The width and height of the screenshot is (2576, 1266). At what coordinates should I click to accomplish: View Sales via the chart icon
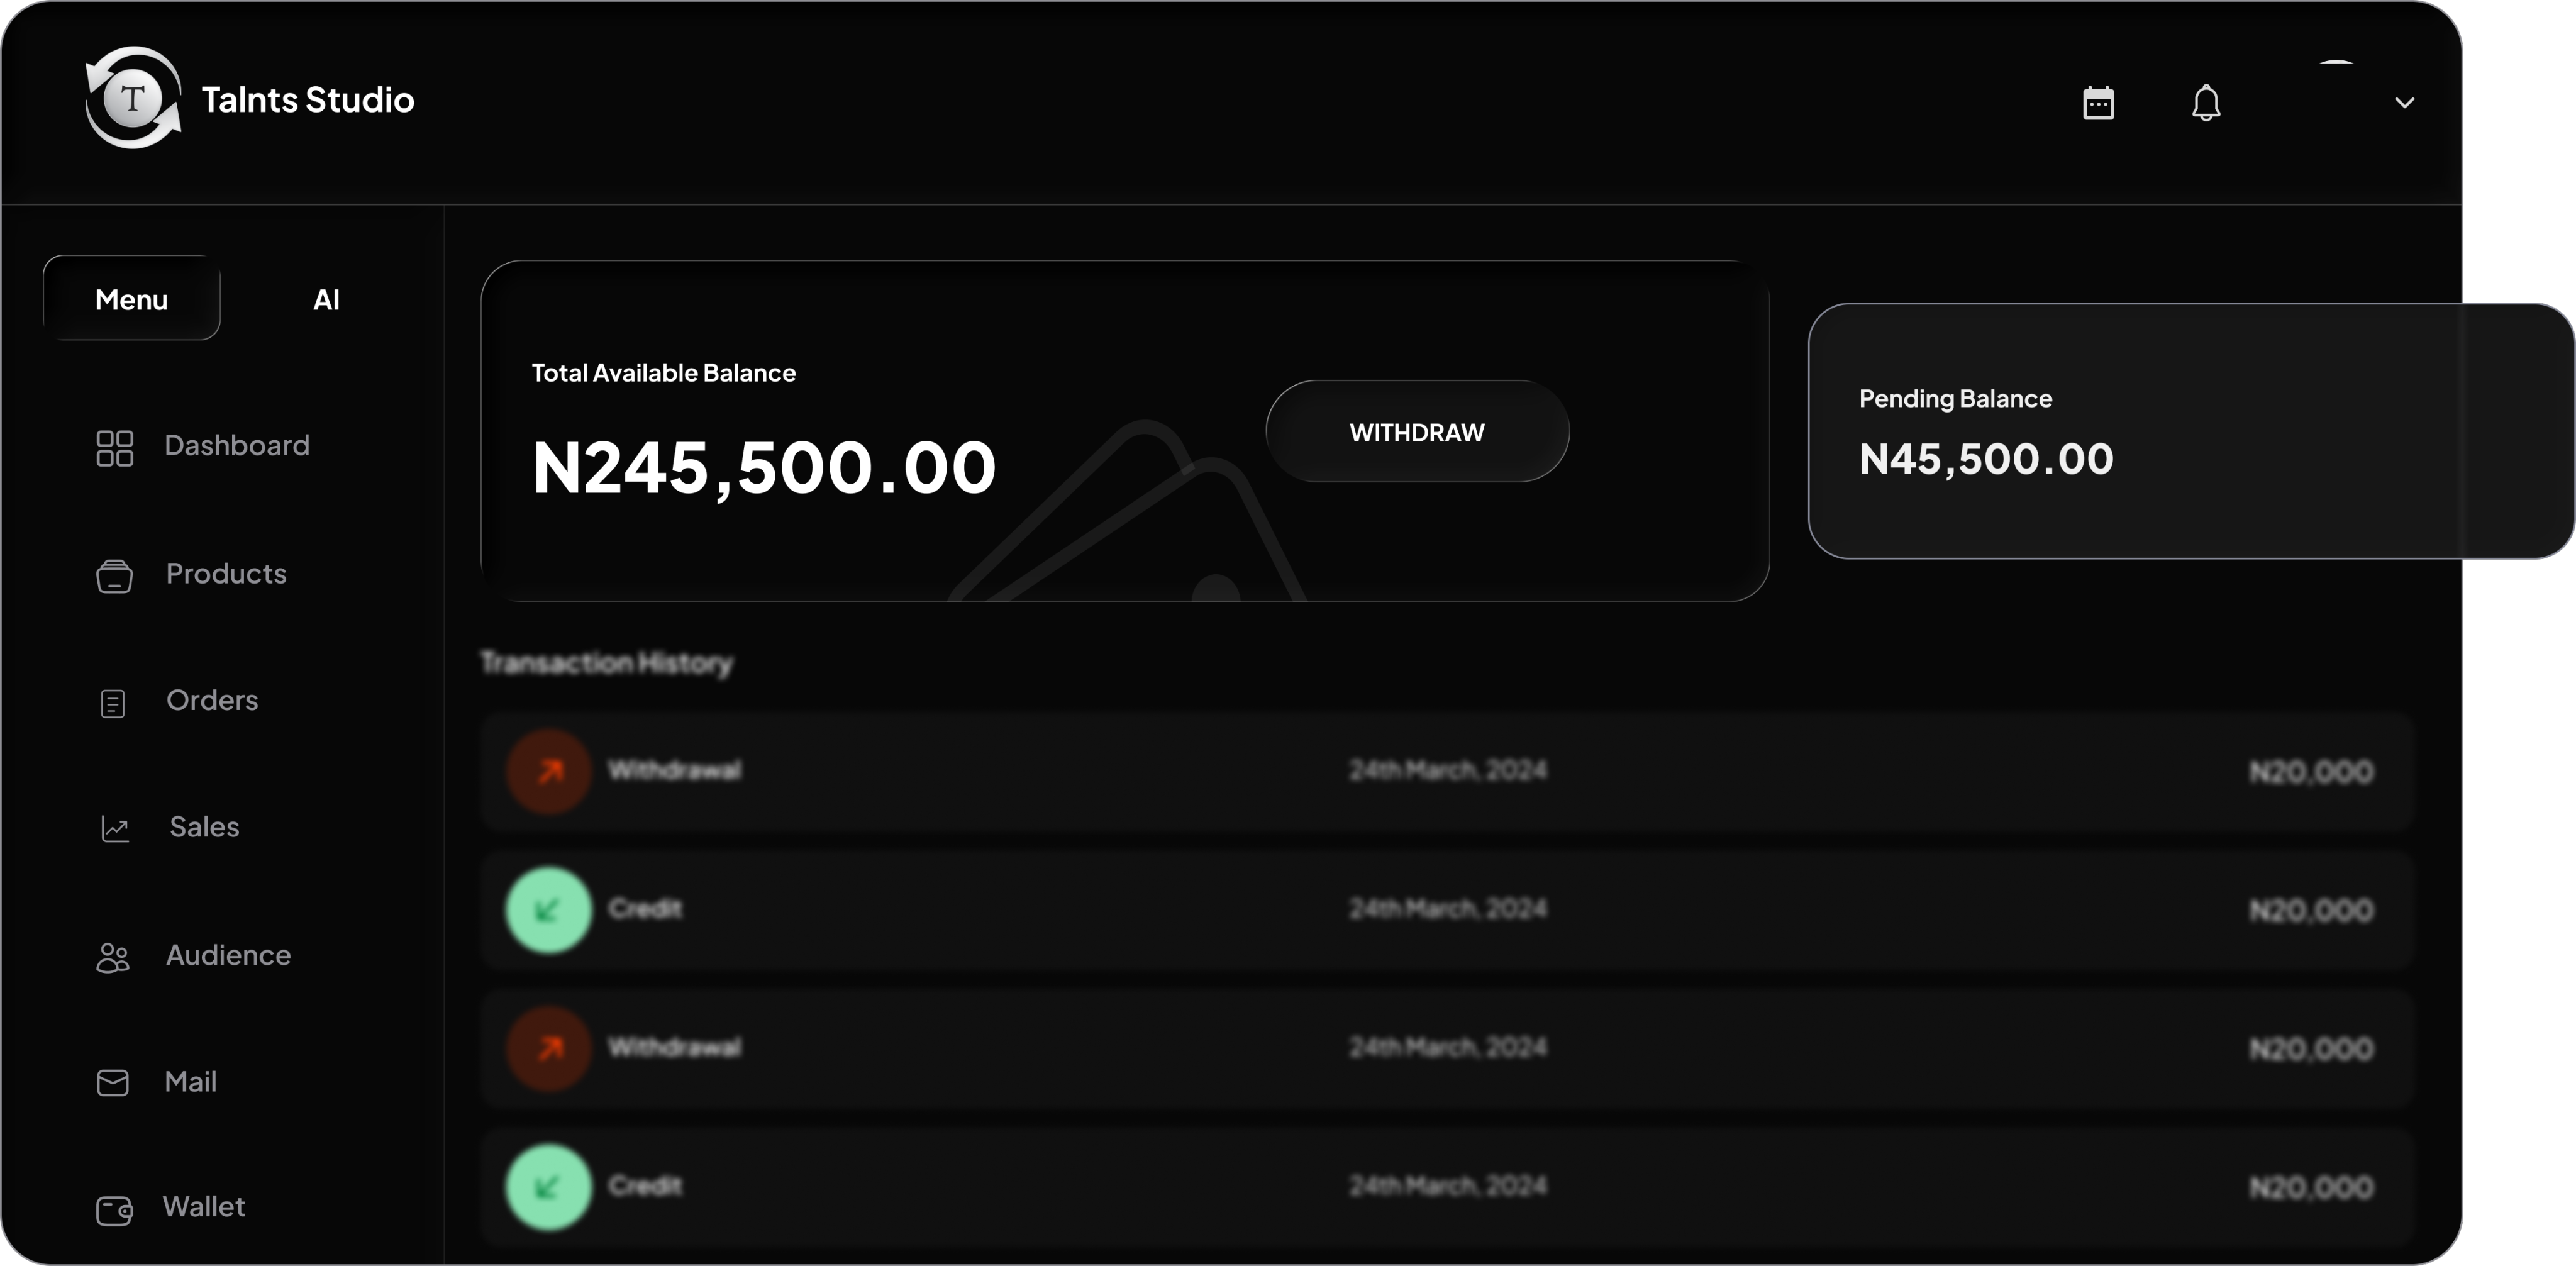click(115, 829)
